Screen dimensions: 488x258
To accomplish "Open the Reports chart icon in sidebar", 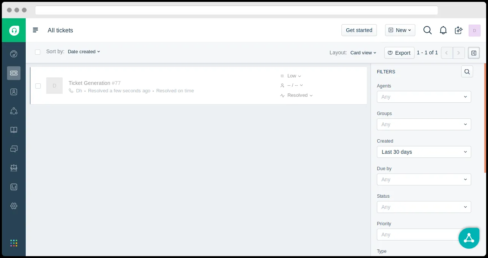I will 14,187.
